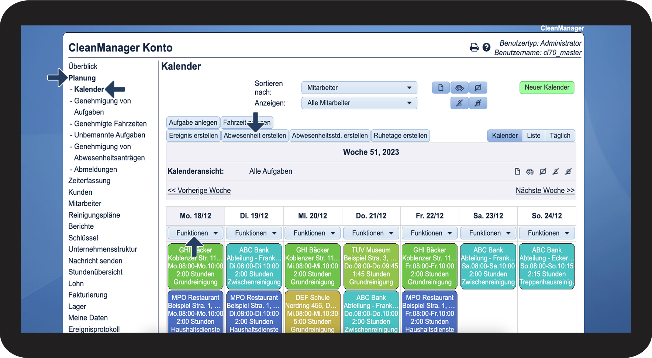Open the Alle Mitarbeiter dropdown
The width and height of the screenshot is (652, 358).
click(359, 103)
